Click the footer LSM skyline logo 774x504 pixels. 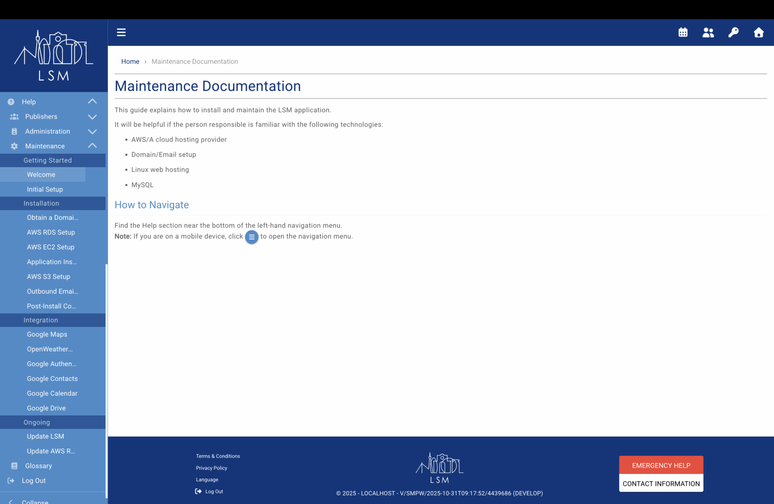439,468
